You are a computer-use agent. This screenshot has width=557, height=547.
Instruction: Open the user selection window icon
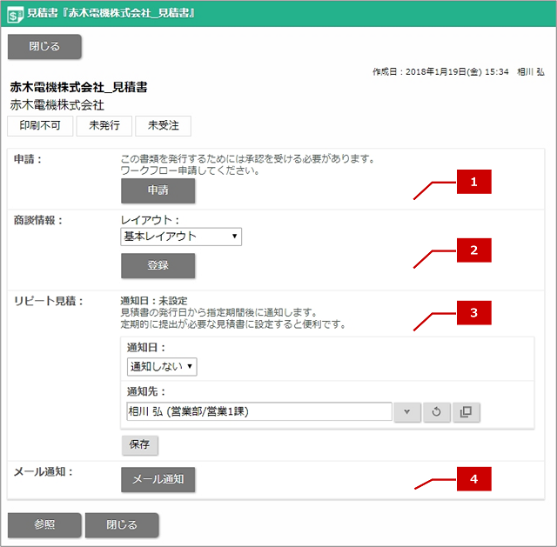[466, 411]
